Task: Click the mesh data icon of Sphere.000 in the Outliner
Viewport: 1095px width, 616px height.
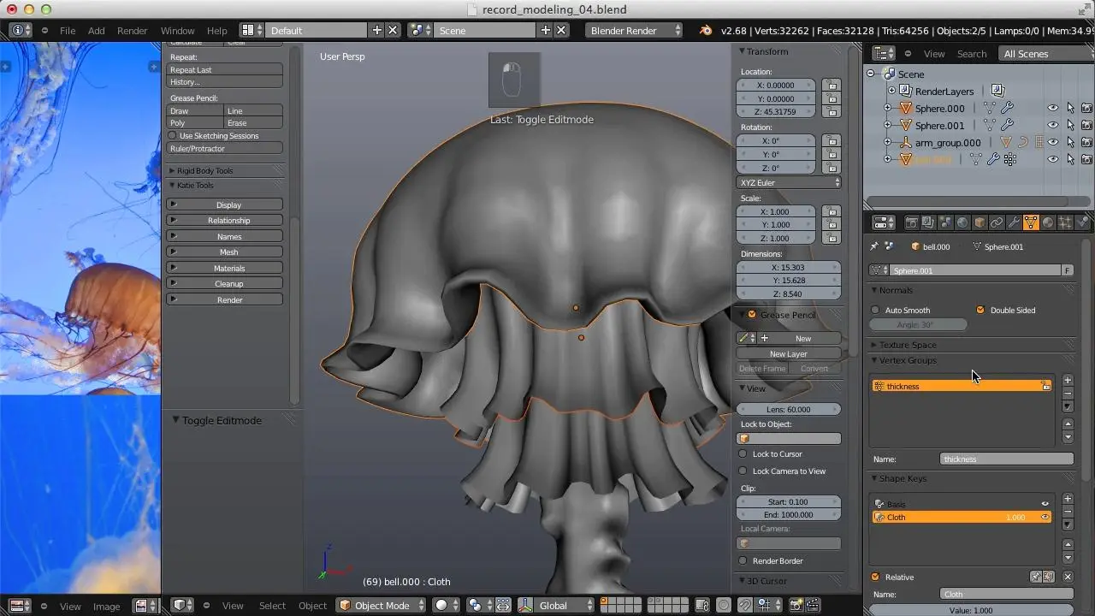Action: tap(990, 109)
